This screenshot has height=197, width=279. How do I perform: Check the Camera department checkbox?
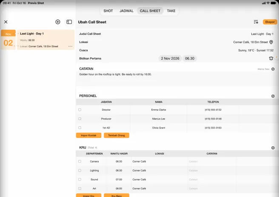tap(80, 161)
